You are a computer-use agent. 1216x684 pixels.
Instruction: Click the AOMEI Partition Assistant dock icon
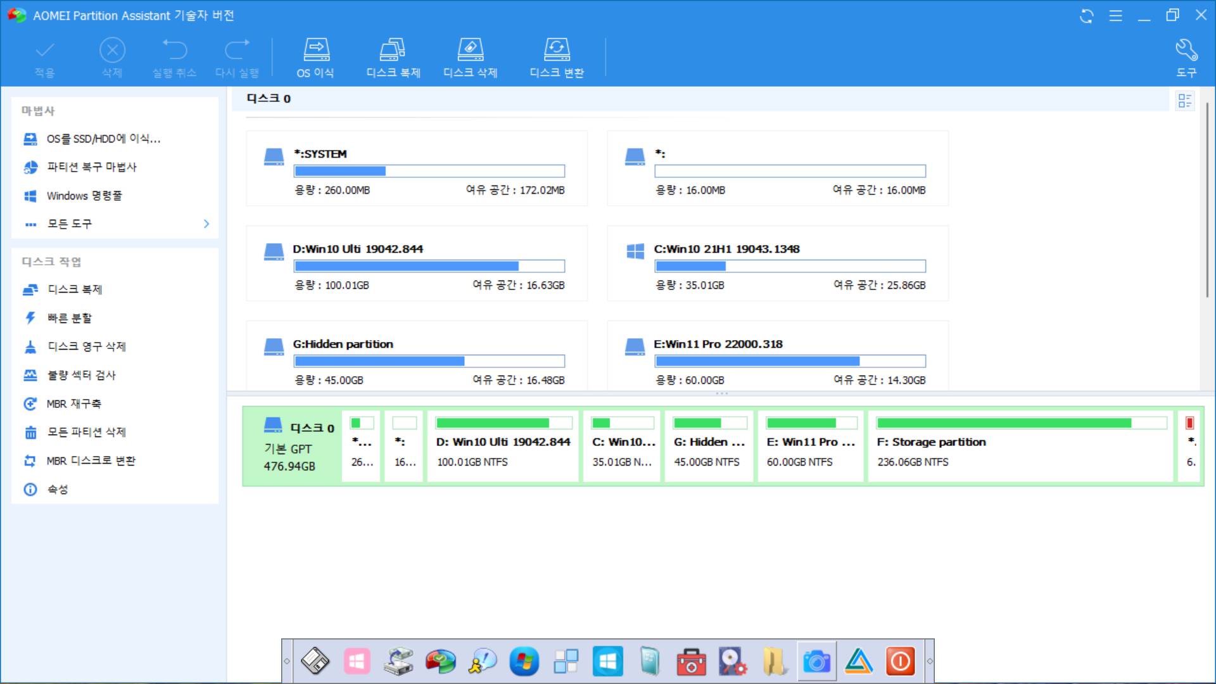440,661
